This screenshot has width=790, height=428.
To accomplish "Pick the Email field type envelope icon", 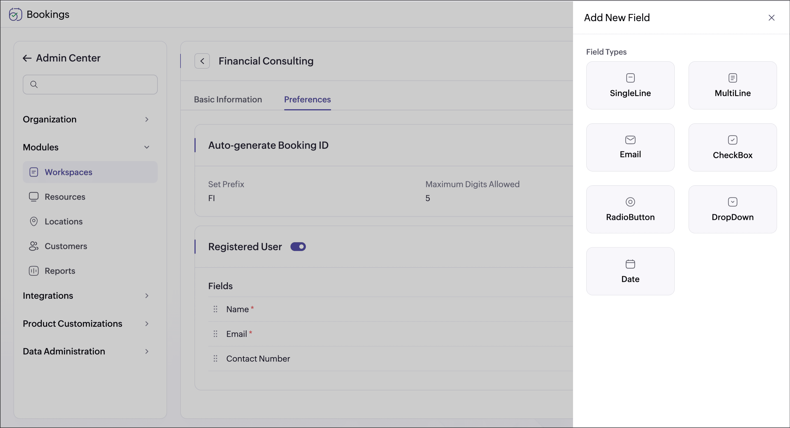I will coord(630,140).
